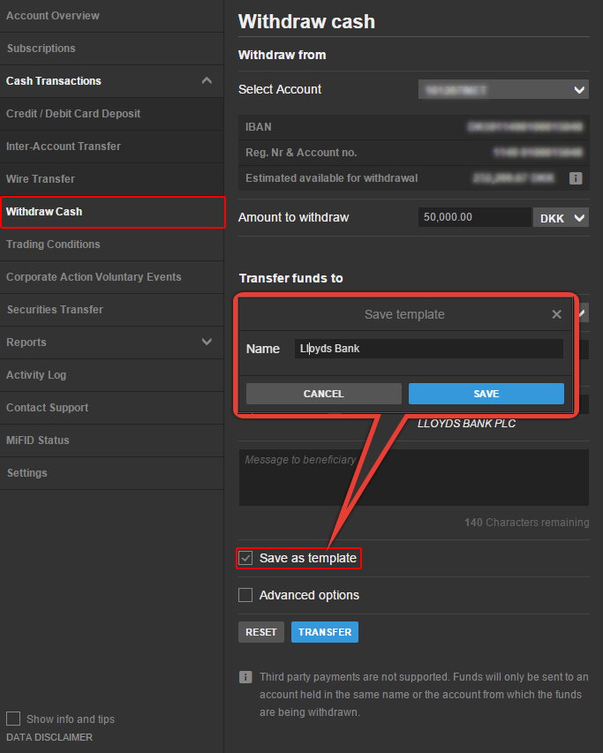Viewport: 603px width, 753px height.
Task: Tick Show info and tips checkbox
Action: pos(13,719)
